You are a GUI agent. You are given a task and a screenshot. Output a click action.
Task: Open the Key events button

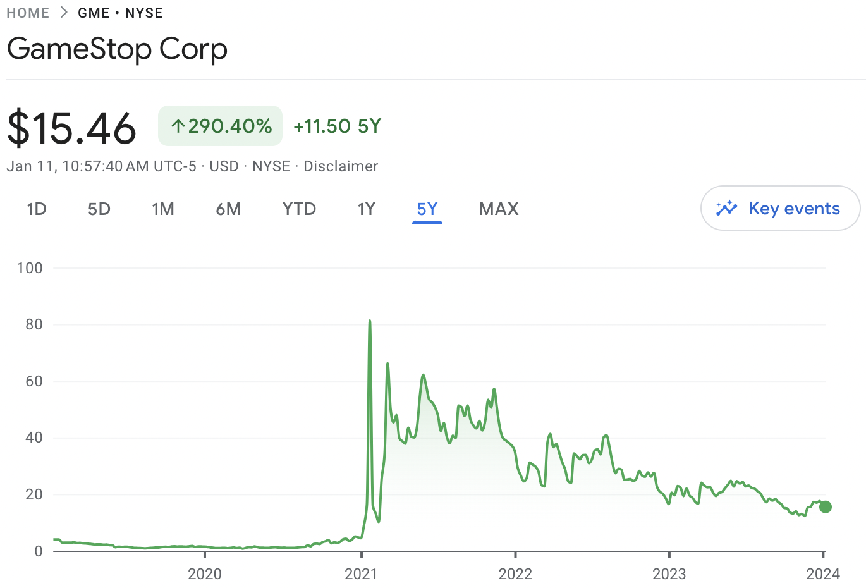780,208
